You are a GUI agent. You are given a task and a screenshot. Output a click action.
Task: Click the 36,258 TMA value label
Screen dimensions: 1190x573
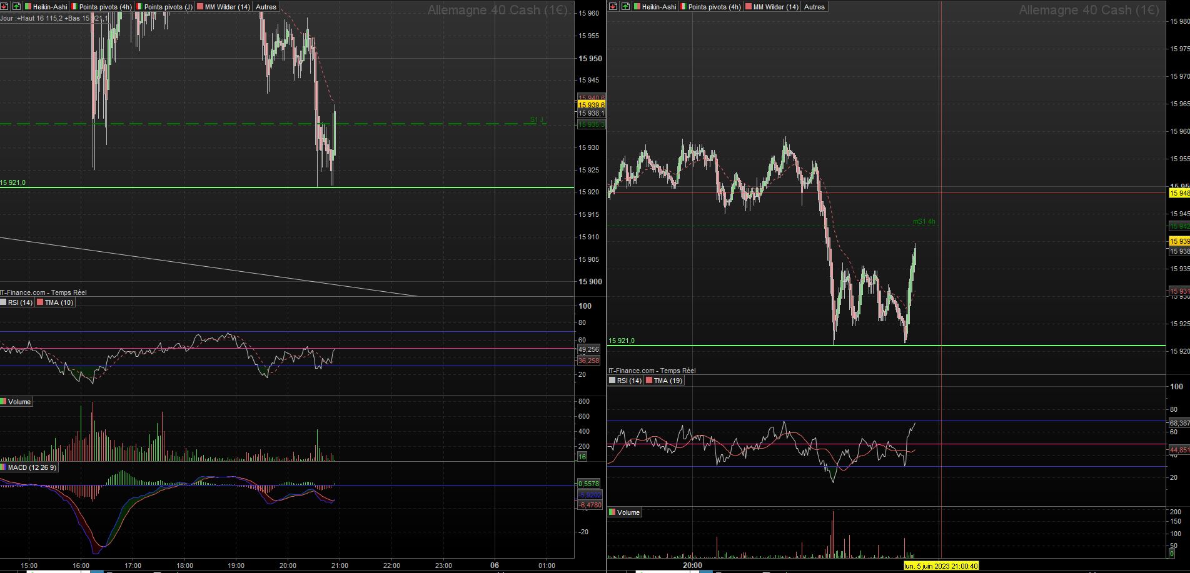click(588, 361)
